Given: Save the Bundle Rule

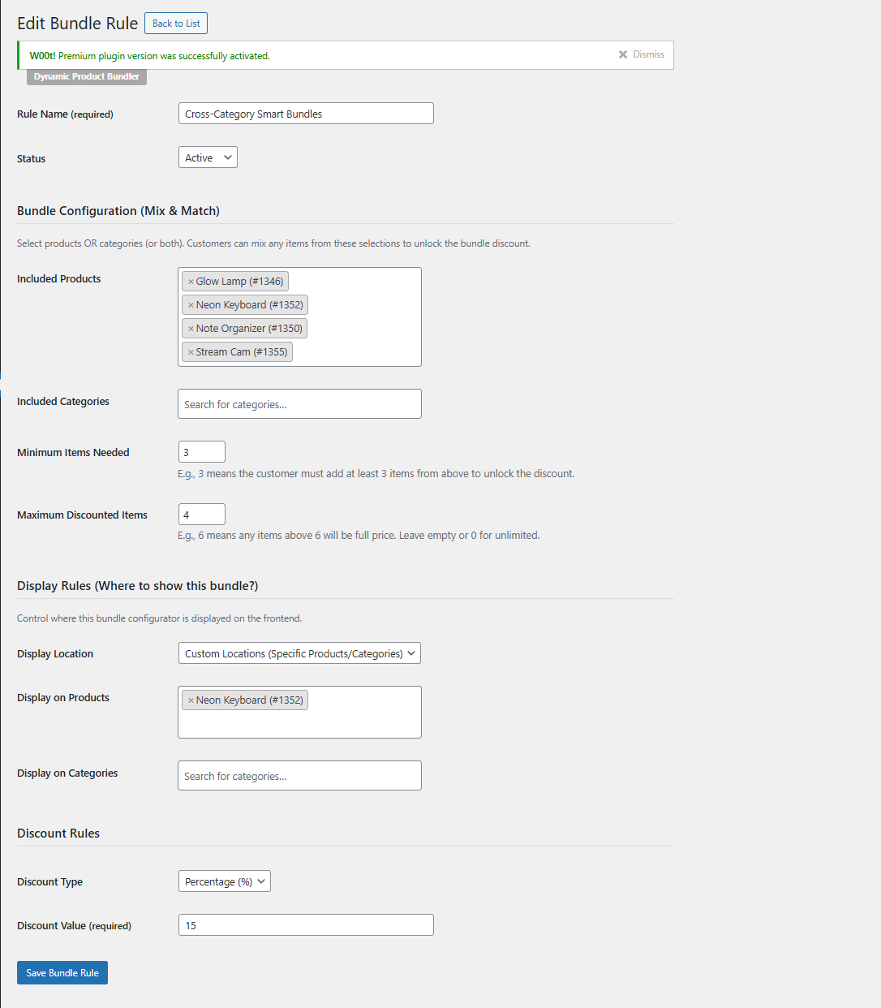Looking at the screenshot, I should click(x=62, y=972).
